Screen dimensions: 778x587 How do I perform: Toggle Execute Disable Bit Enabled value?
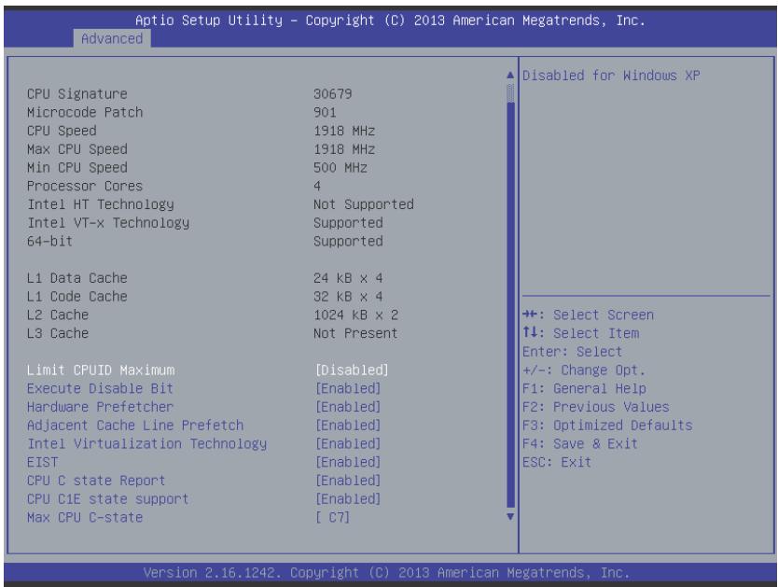coord(348,388)
